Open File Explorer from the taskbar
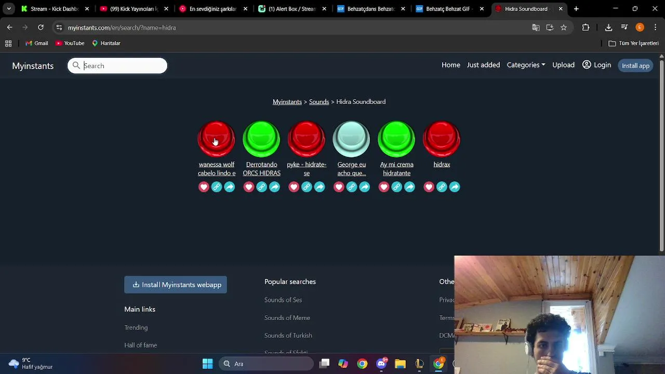665x374 pixels. coord(400,364)
